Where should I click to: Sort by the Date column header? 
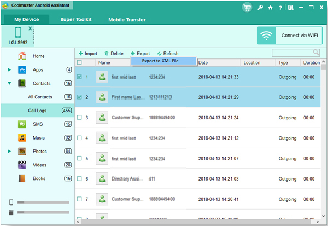218,62
